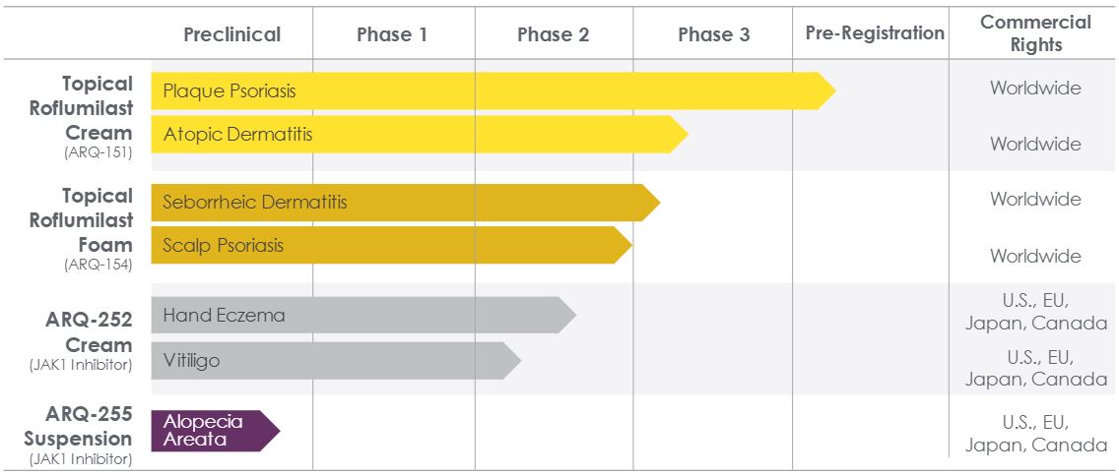The height and width of the screenshot is (476, 1119).
Task: Click the Phase 2 column header
Action: tap(553, 34)
